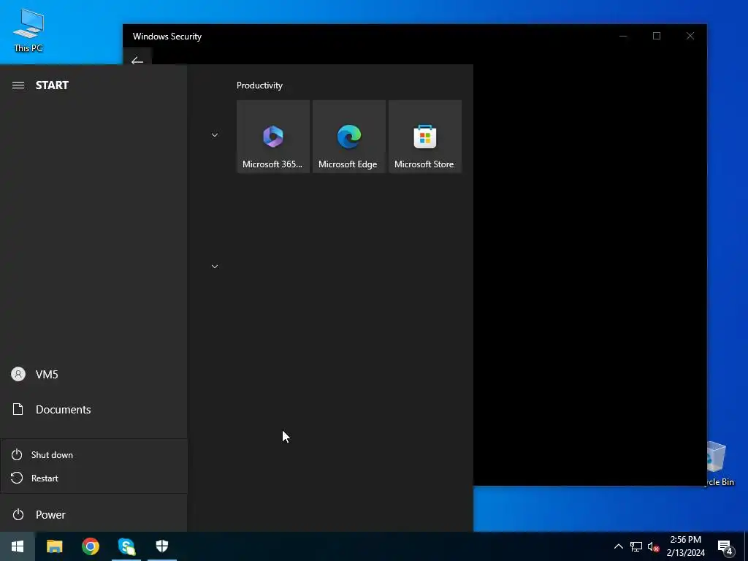Minimize the Windows Security window
The width and height of the screenshot is (748, 561).
pos(623,36)
